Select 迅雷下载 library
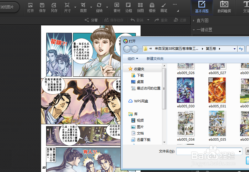249x172 pixels. (141, 140)
